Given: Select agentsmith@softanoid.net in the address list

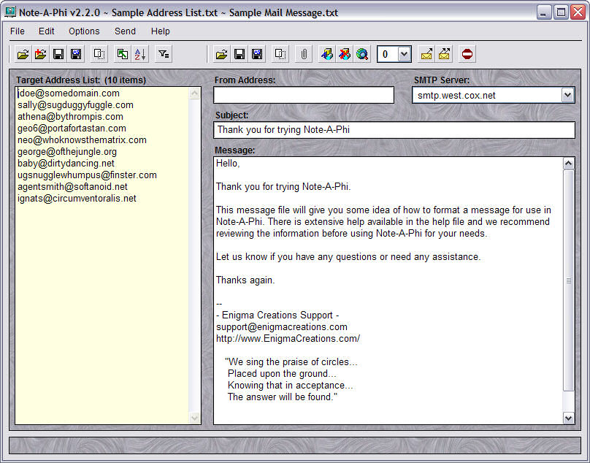Looking at the screenshot, I should 72,187.
